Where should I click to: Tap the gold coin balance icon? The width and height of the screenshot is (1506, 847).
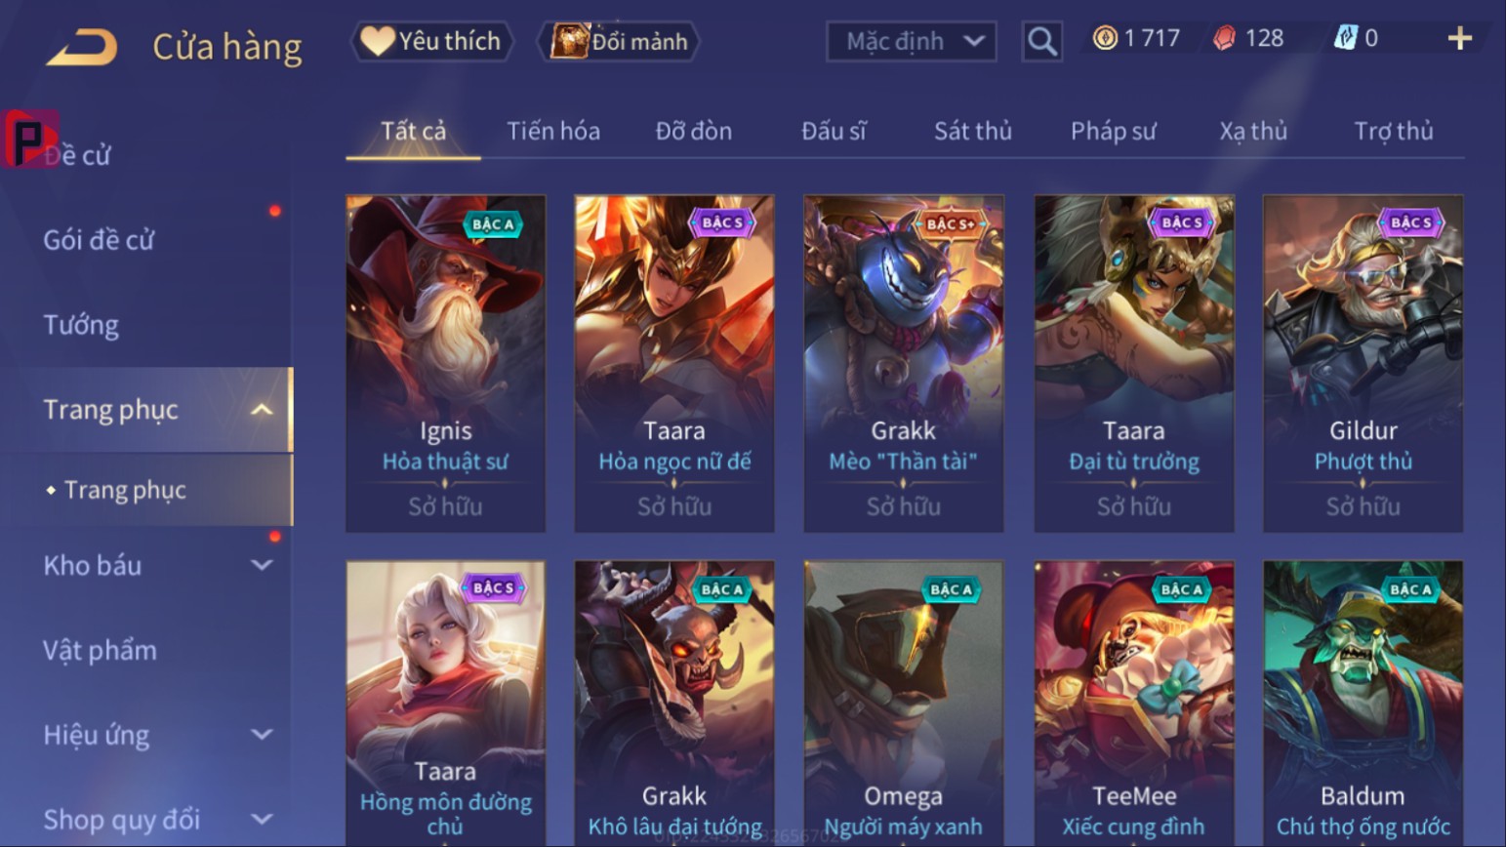tap(1105, 38)
